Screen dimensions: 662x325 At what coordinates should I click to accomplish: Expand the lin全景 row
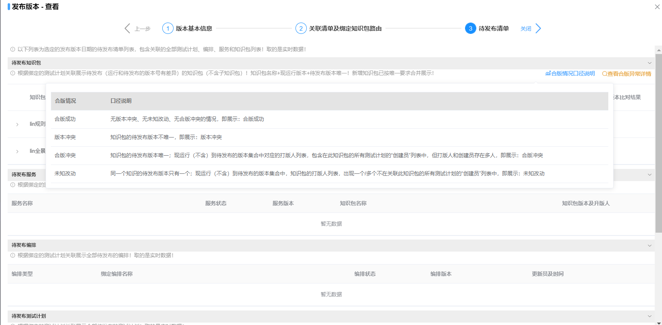(17, 152)
